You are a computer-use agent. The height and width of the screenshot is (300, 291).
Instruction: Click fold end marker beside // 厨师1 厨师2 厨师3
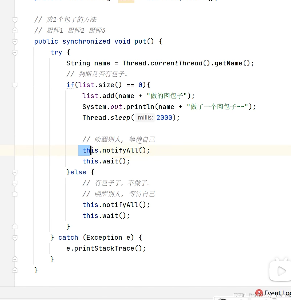pos(15,31)
